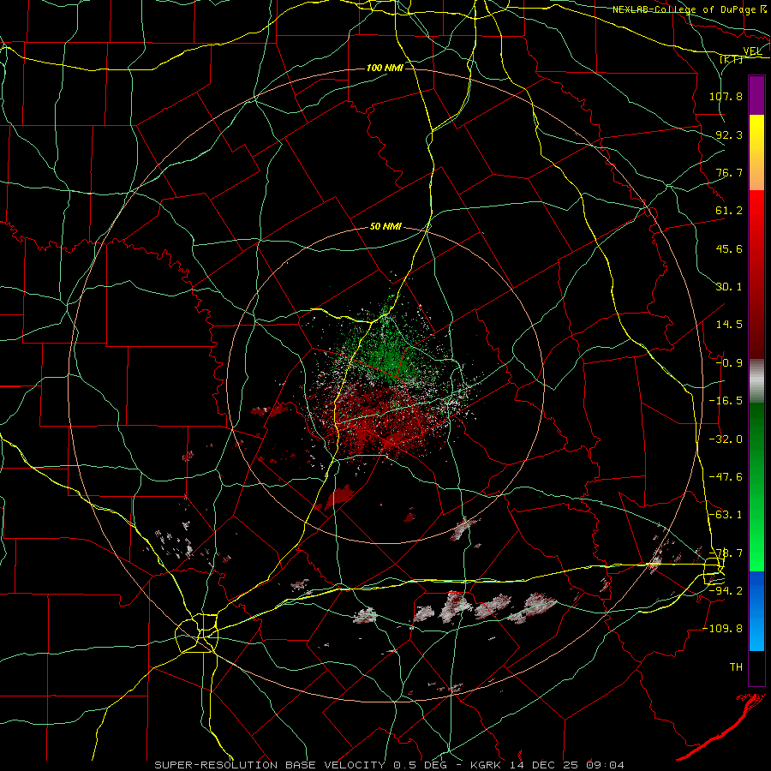Select the 30.1 legend value
771x771 pixels.
(729, 287)
